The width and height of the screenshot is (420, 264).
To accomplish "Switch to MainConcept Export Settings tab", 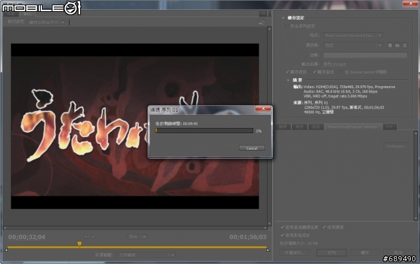I will click(352, 127).
